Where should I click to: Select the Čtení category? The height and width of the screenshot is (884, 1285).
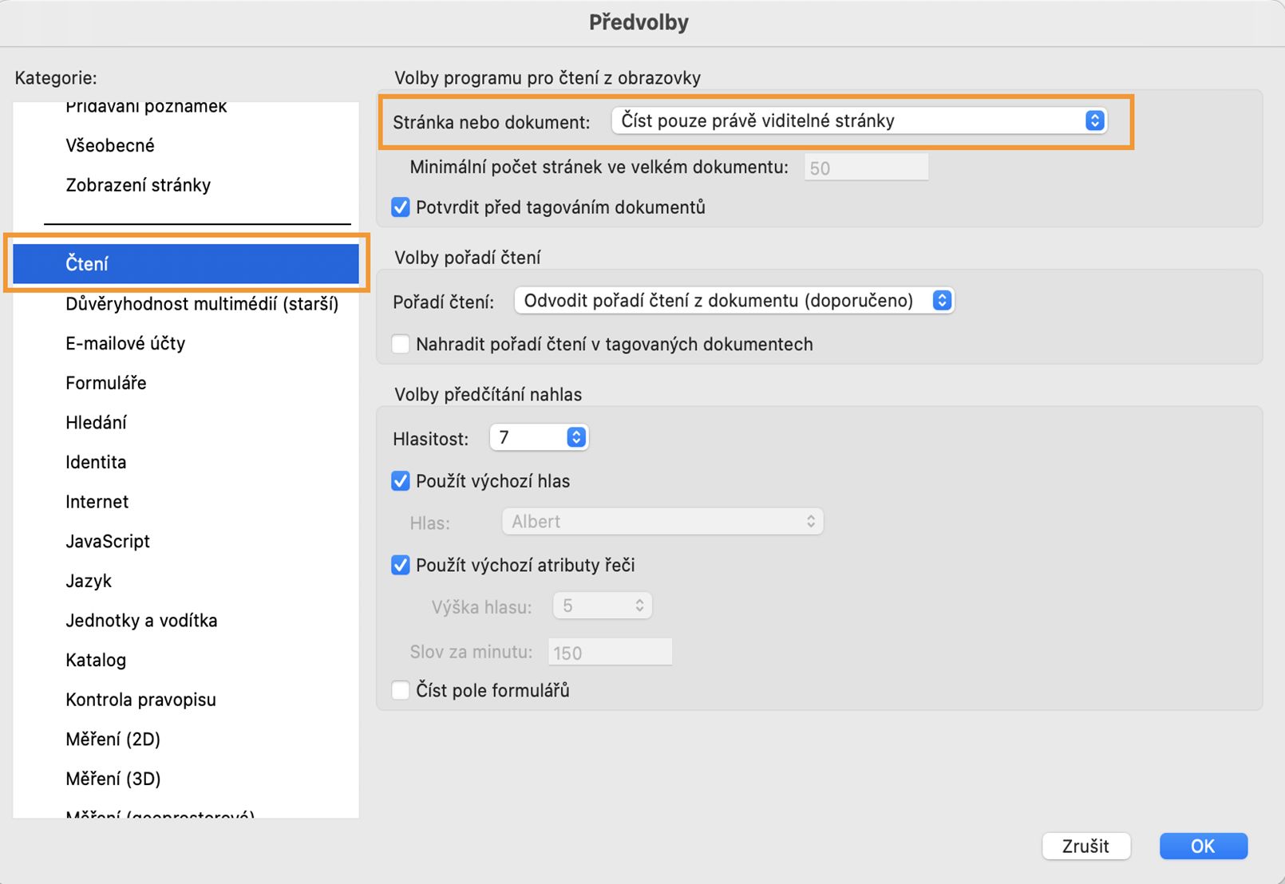[x=186, y=264]
